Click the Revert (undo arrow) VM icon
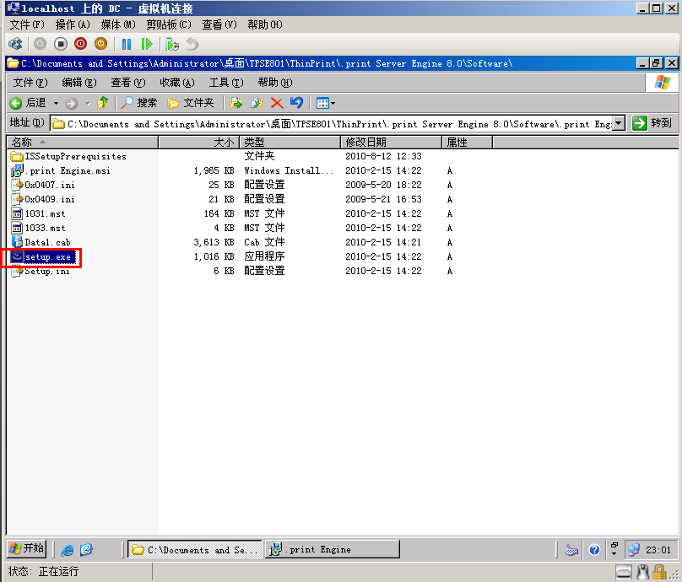The width and height of the screenshot is (682, 582). 192,44
